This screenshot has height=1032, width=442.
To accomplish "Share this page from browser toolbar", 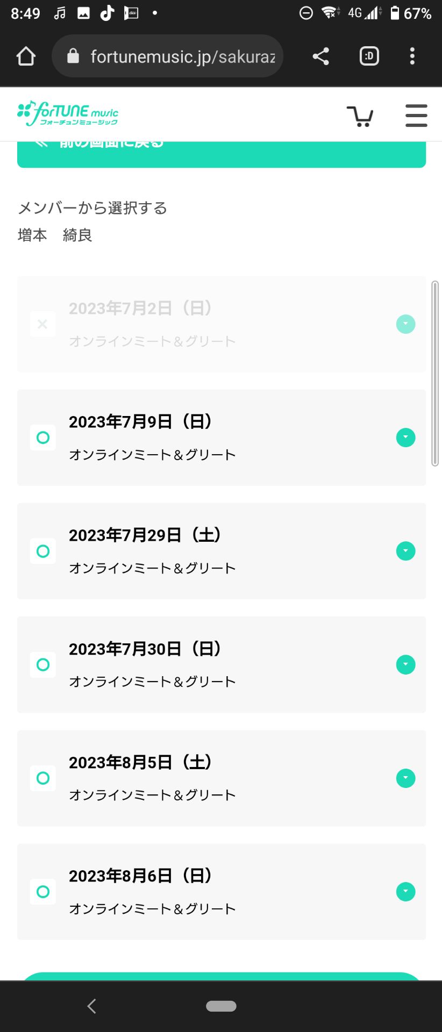I will click(321, 56).
